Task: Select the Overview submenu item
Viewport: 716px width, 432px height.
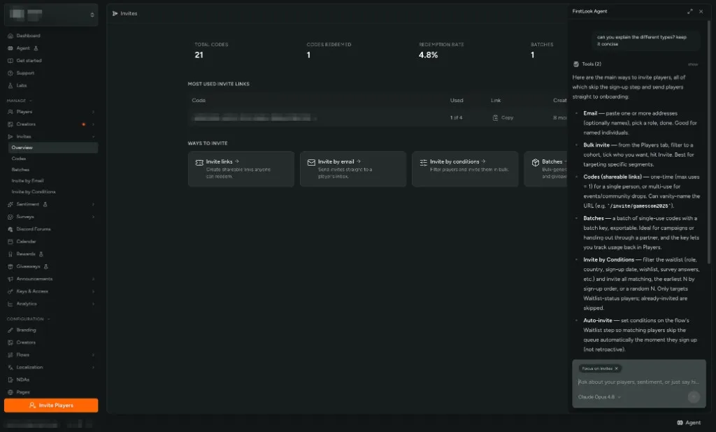Action: pos(53,147)
